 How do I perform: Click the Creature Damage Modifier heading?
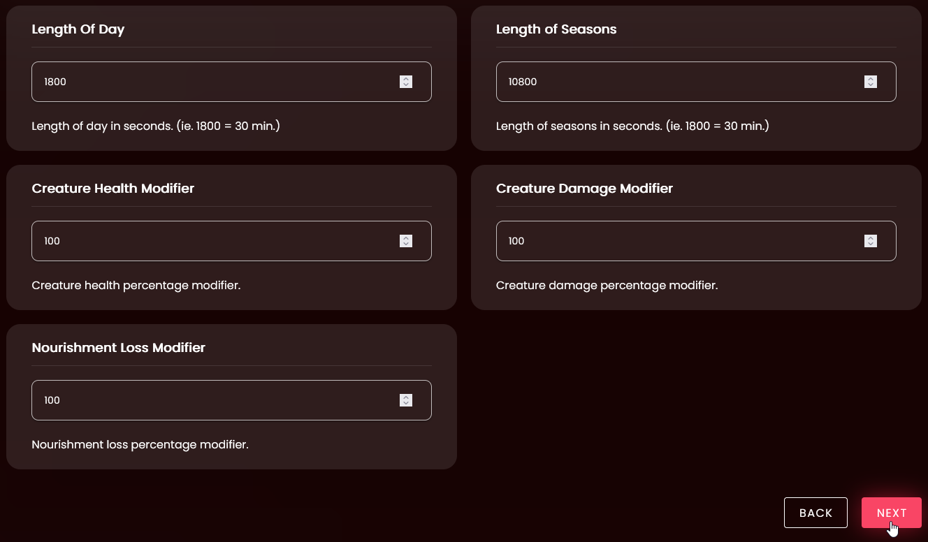click(x=584, y=189)
